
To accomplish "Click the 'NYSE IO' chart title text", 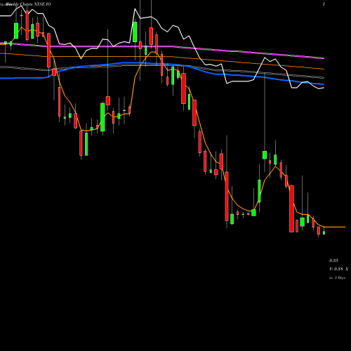I will click(x=42, y=4).
